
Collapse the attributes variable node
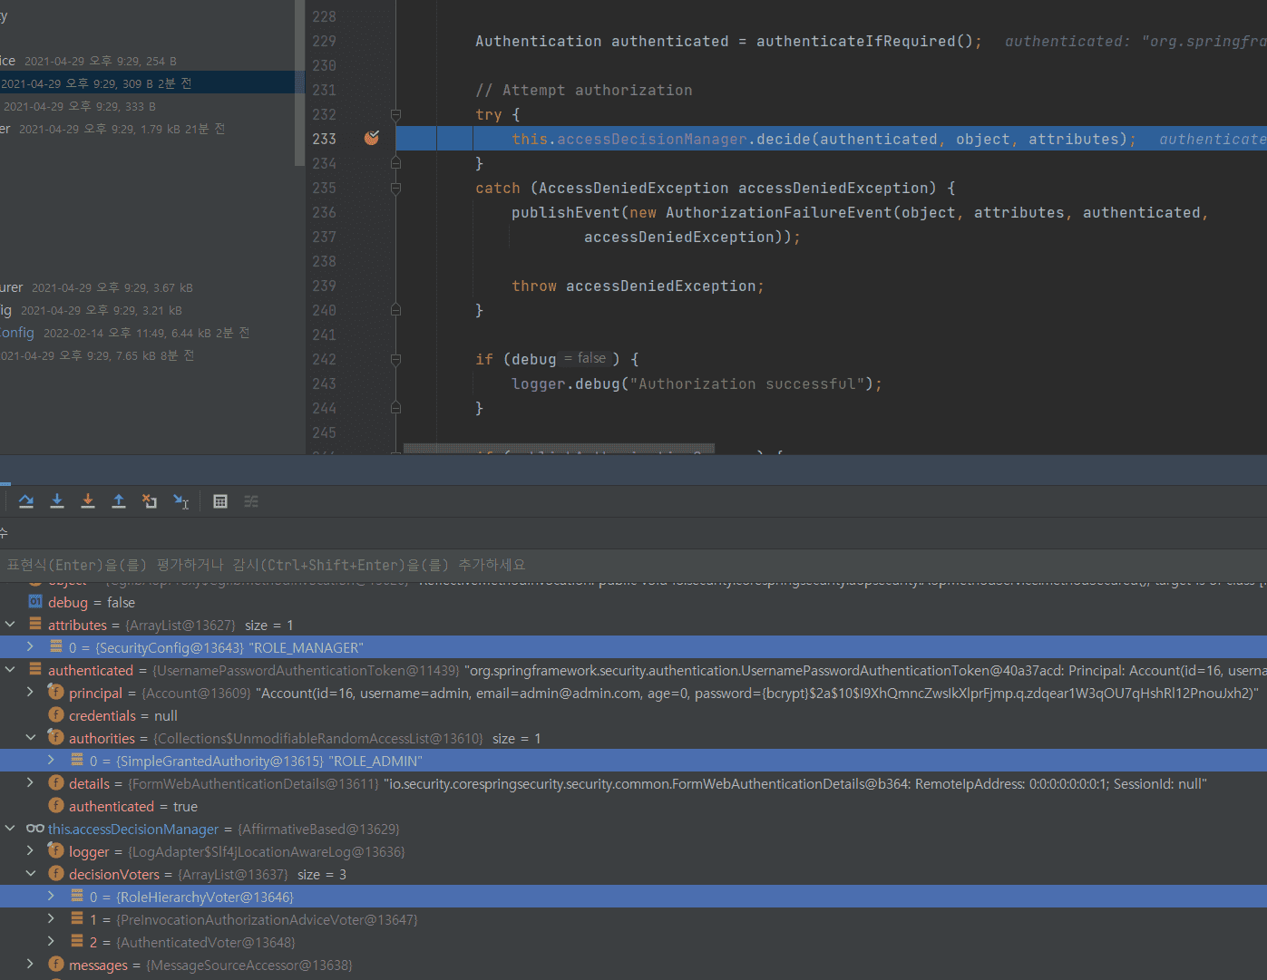[x=11, y=625]
